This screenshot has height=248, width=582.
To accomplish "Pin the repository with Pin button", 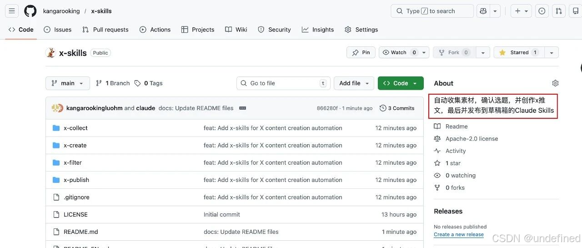I will [x=361, y=52].
